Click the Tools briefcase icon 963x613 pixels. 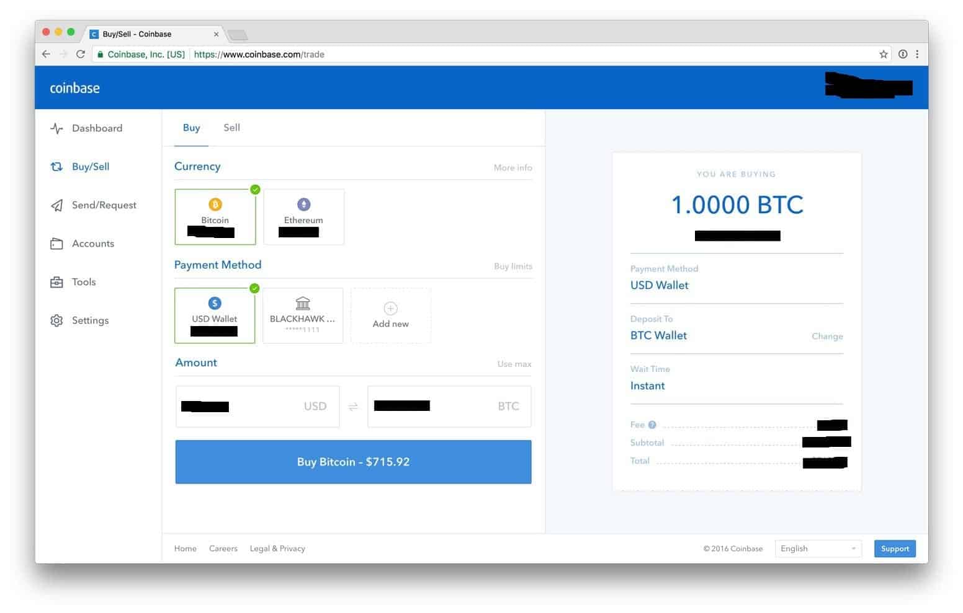pos(56,282)
